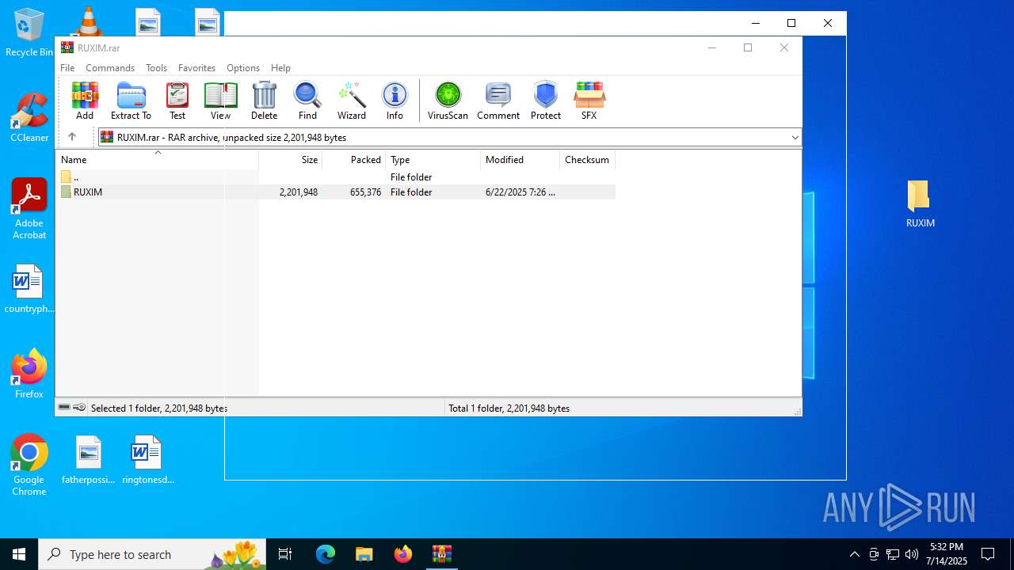Image resolution: width=1014 pixels, height=570 pixels.
Task: Sort list by Checksum column
Action: click(x=588, y=160)
